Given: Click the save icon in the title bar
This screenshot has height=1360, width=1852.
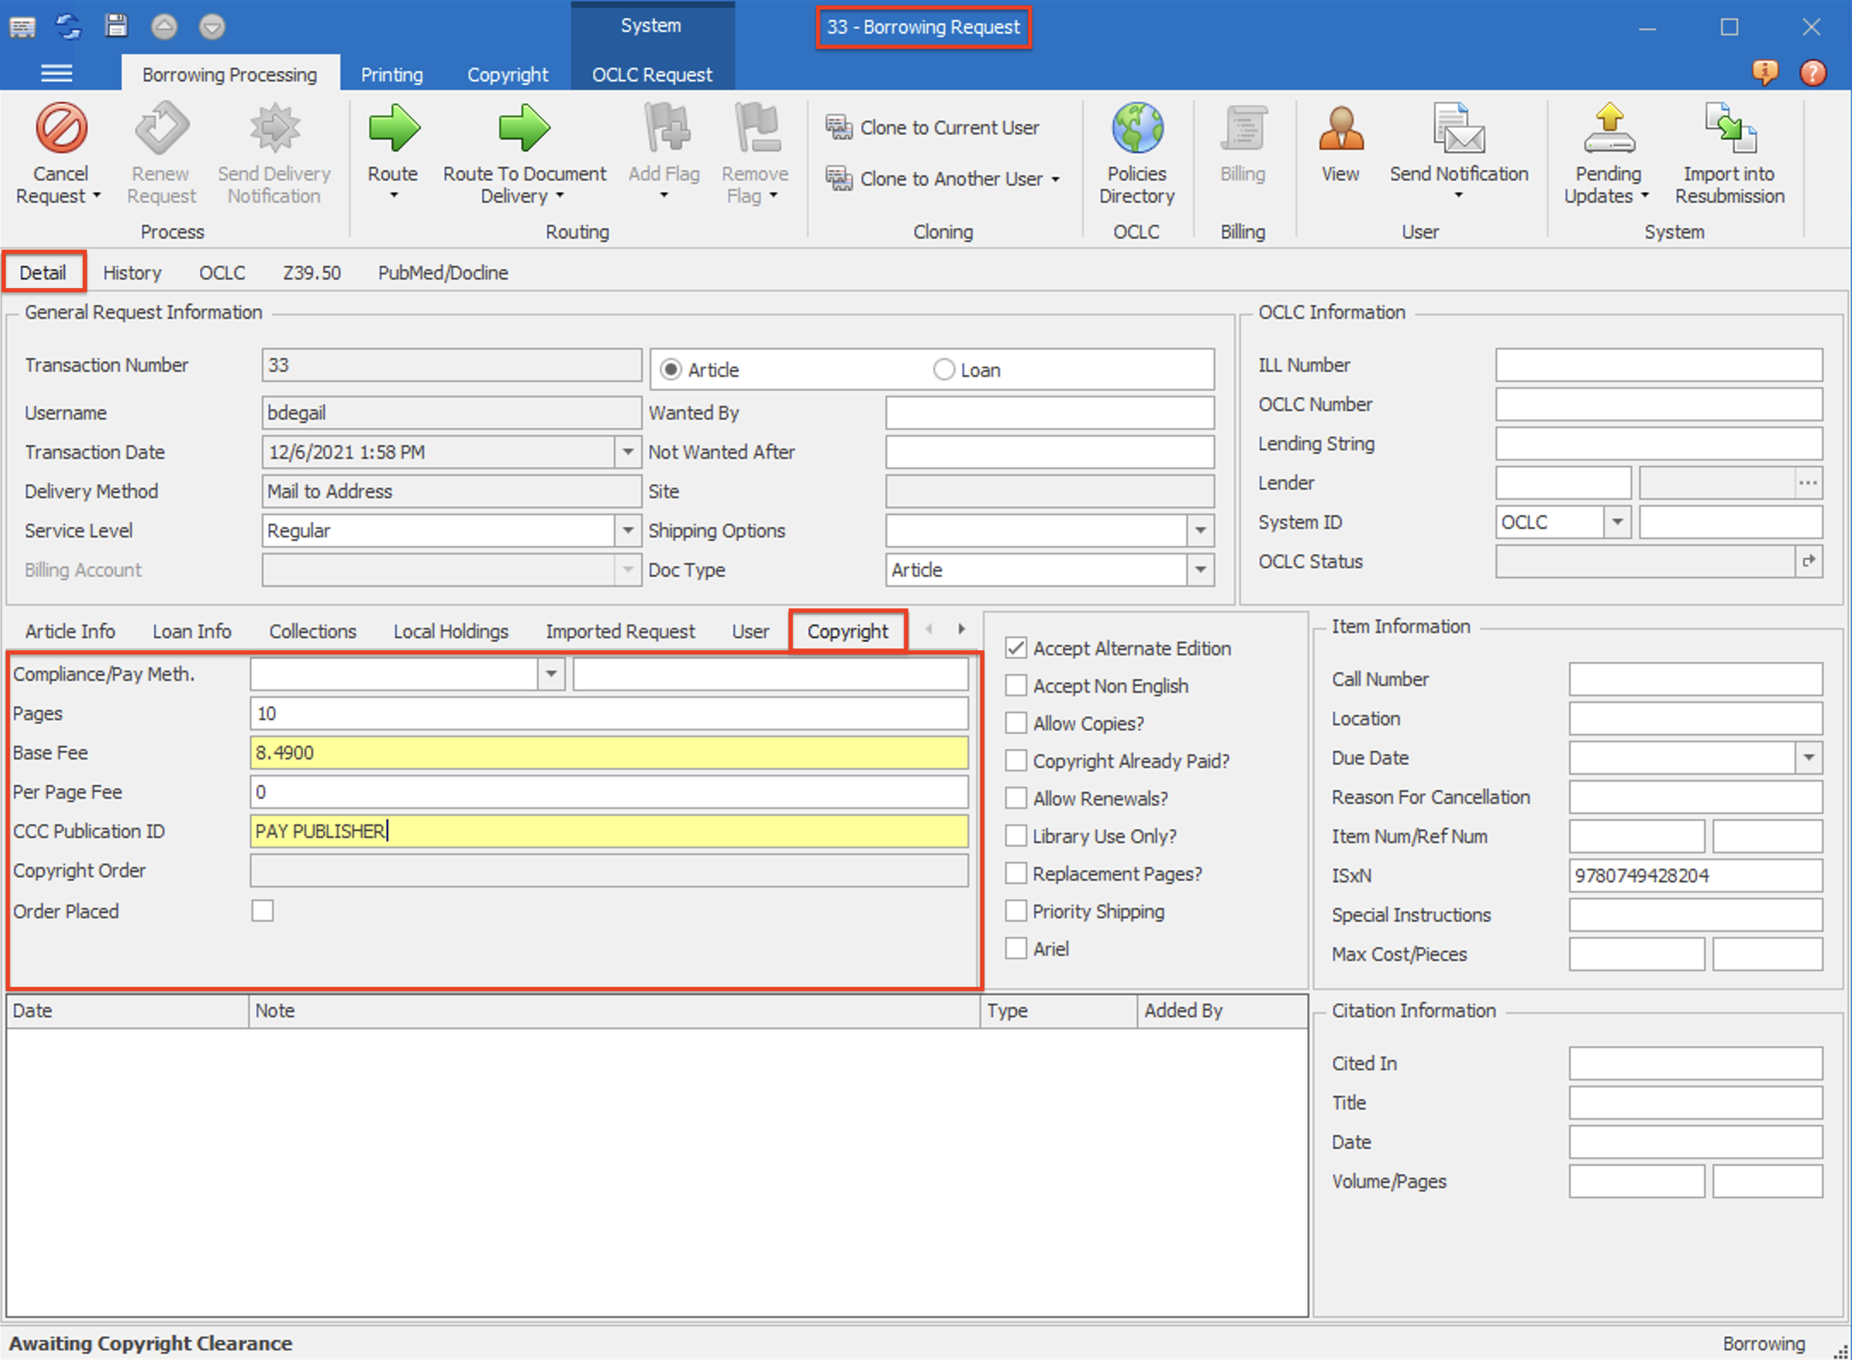Looking at the screenshot, I should (116, 26).
